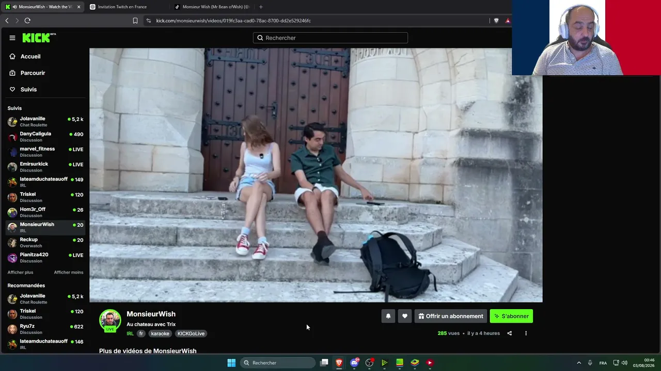Viewport: 661px width, 371px height.
Task: Open the site settings icon in address bar
Action: click(x=149, y=21)
